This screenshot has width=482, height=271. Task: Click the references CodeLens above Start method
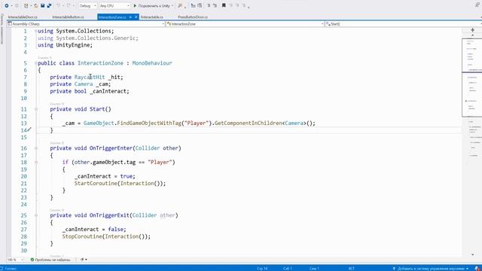pos(57,104)
